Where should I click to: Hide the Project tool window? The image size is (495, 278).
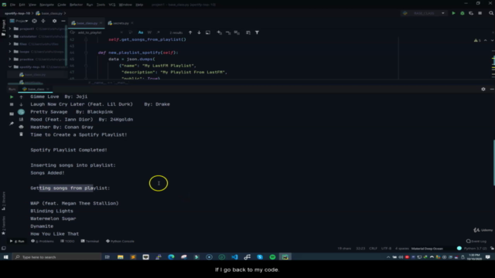pyautogui.click(x=63, y=21)
